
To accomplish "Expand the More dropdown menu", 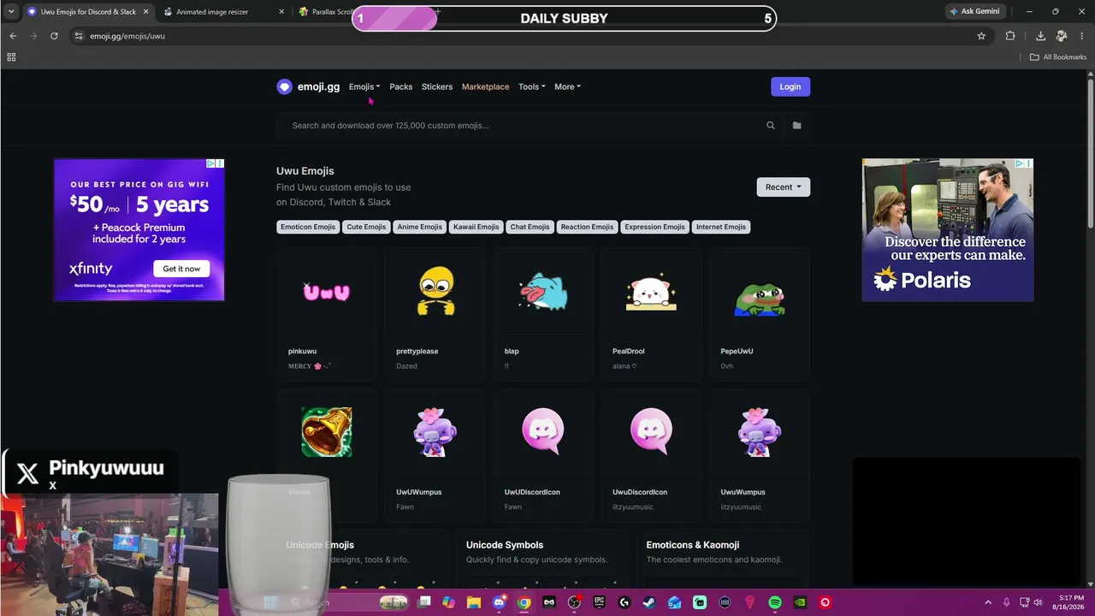I will [567, 86].
